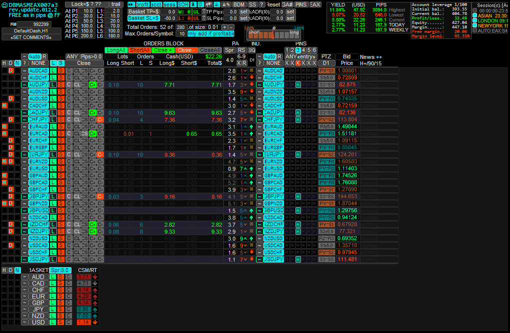Click the fast-forward icon in top toolbar
This screenshot has width=510, height=333.
[131, 4]
